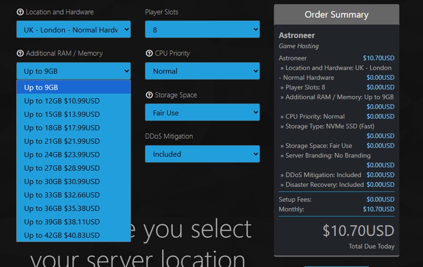Click help icon beside Location and Hardware
Image resolution: width=423 pixels, height=267 pixels.
point(20,12)
